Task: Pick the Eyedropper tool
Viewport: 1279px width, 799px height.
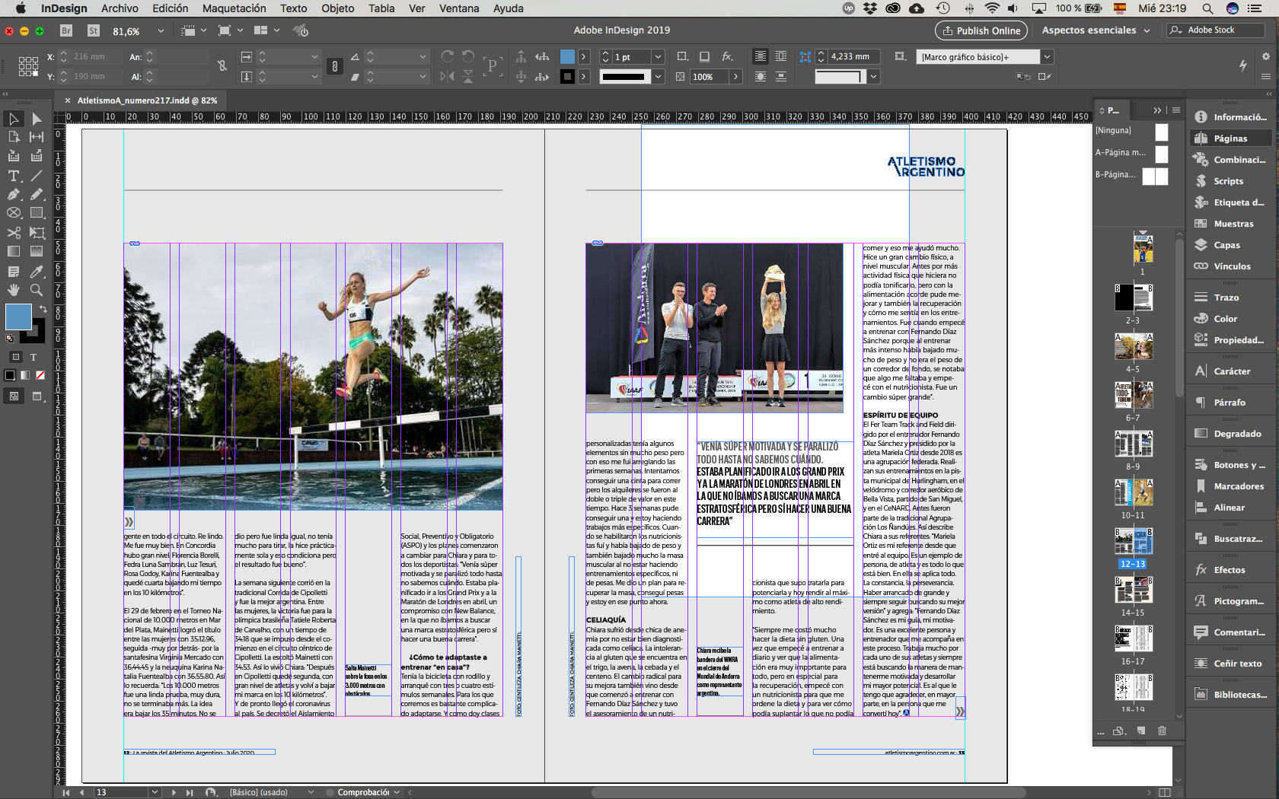Action: (37, 271)
